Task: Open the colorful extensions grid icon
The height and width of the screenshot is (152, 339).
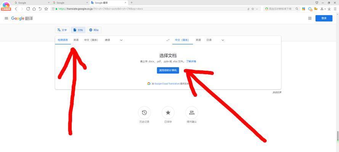Action: coord(304,9)
